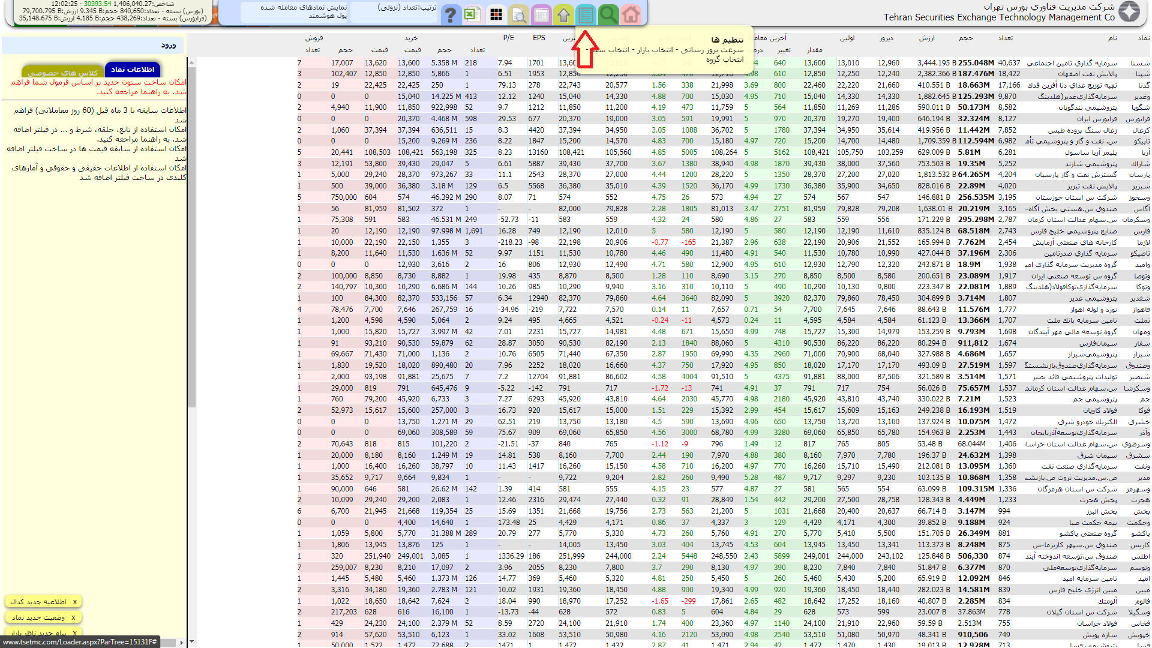This screenshot has width=1152, height=648.
Task: Sort by the 'EPS' column header
Action: [539, 38]
